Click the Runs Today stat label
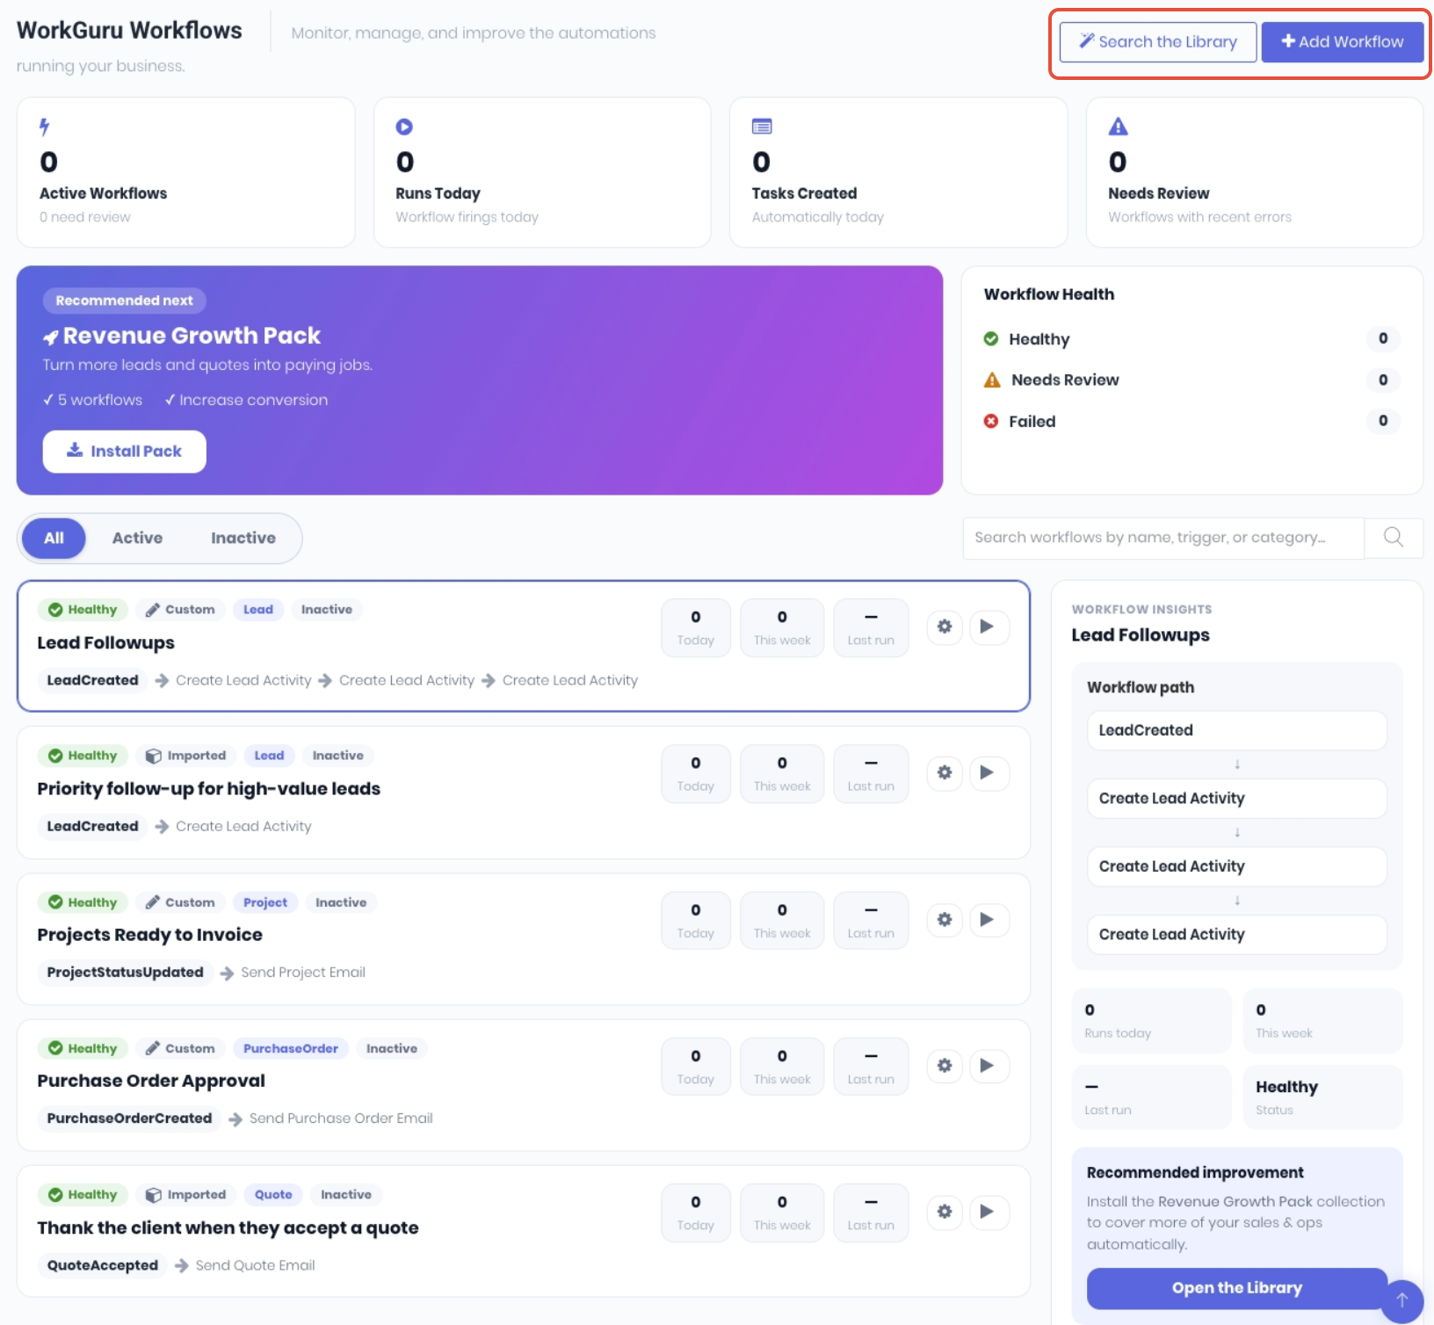 point(438,193)
